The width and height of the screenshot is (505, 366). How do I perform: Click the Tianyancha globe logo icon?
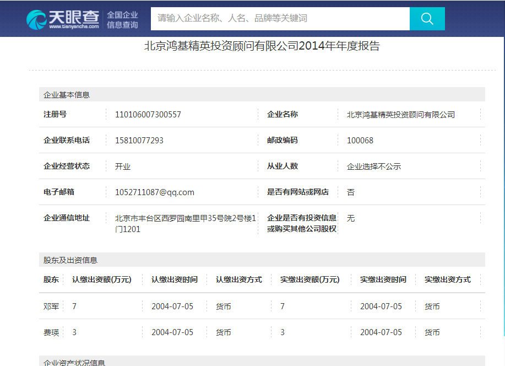point(36,19)
